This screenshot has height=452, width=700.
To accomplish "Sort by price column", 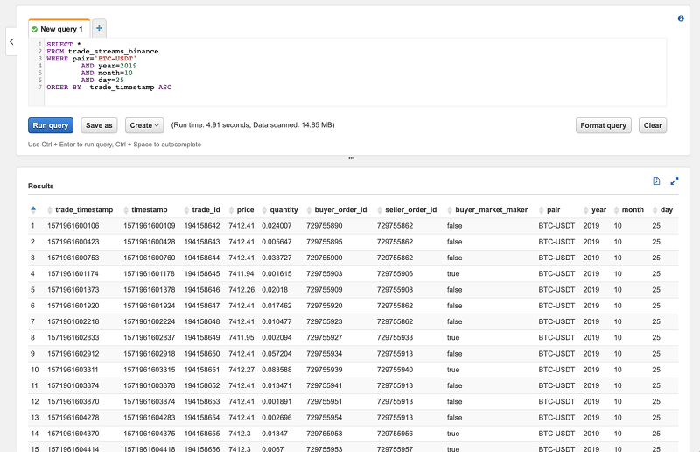I will pos(241,209).
